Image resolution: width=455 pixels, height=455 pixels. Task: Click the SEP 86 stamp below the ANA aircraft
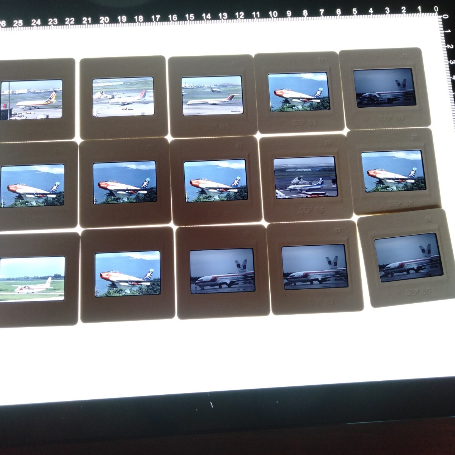click(313, 210)
